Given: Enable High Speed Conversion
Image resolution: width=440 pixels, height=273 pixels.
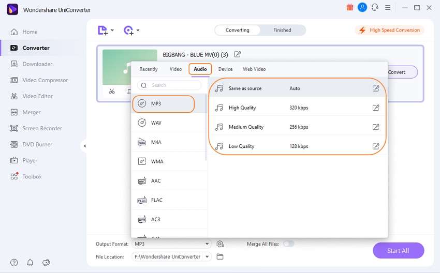Looking at the screenshot, I should coord(390,31).
